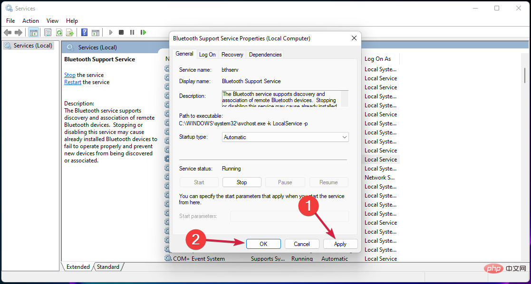Click the Stop button in service status
Image resolution: width=531 pixels, height=284 pixels.
[x=242, y=182]
